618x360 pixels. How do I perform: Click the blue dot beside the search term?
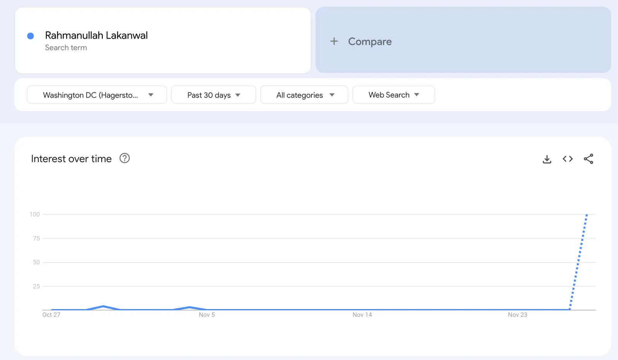[x=31, y=36]
